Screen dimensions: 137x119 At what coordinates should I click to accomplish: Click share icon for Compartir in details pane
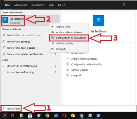pyautogui.click(x=68, y=75)
